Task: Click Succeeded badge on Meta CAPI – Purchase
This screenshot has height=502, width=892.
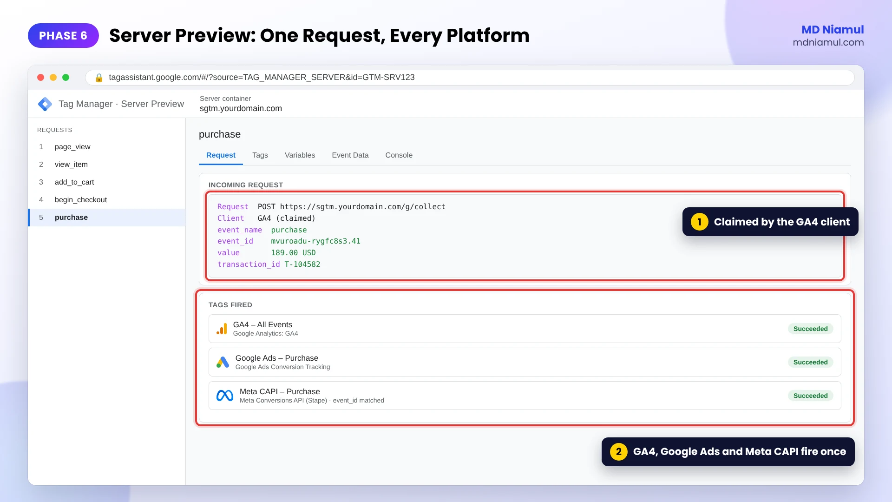Action: (810, 396)
